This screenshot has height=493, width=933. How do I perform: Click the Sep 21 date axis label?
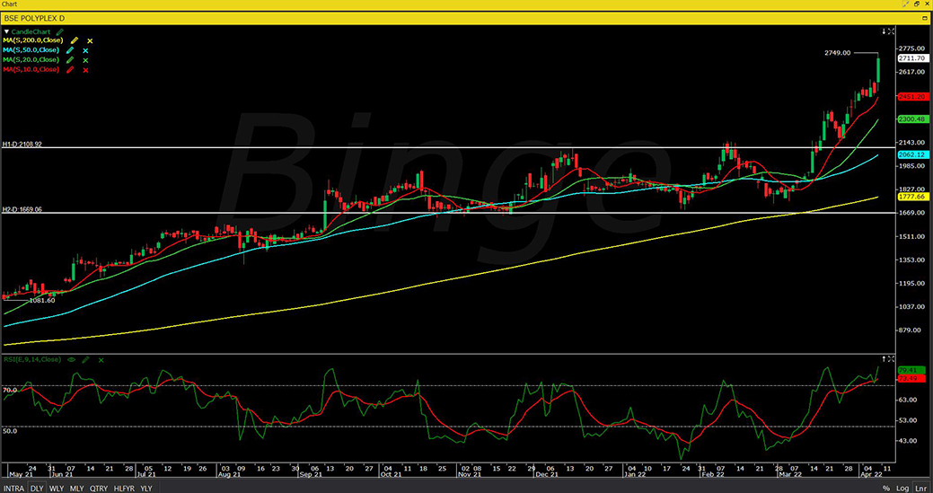pos(310,476)
